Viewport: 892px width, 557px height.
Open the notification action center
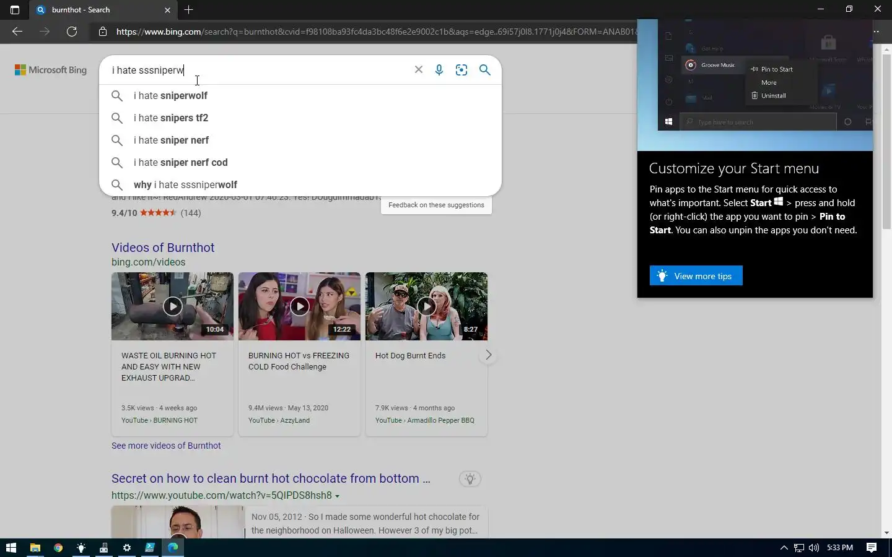pyautogui.click(x=872, y=548)
